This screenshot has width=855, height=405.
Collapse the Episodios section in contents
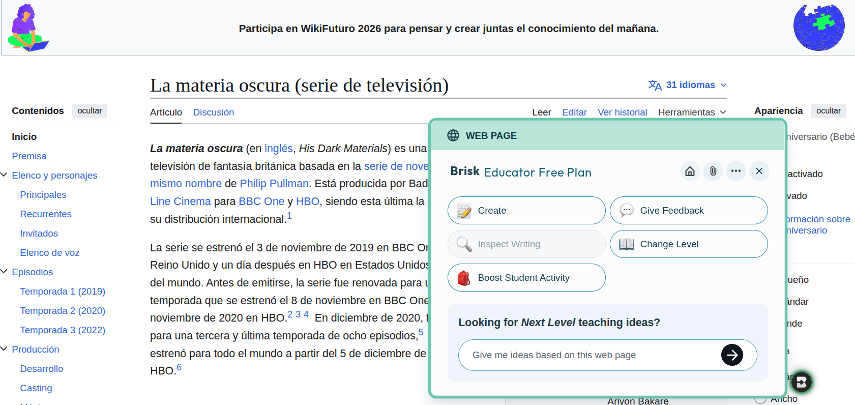[4, 272]
